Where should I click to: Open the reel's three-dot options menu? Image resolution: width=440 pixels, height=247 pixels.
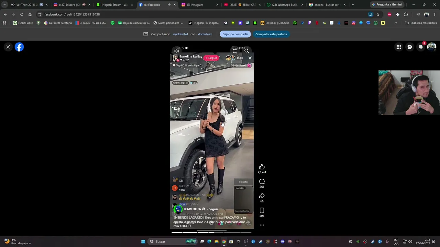pos(262,225)
